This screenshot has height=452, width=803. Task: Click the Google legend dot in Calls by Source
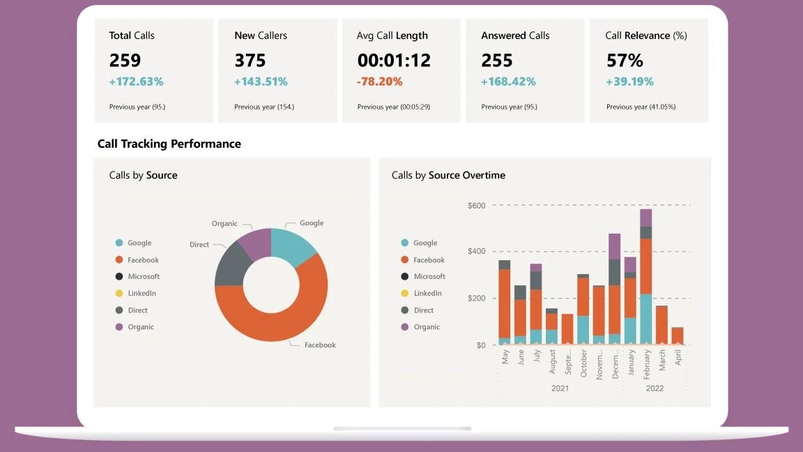119,243
